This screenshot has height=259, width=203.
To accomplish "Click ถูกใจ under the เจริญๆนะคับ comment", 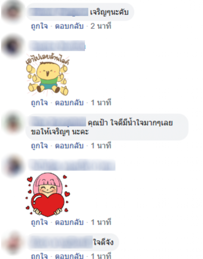I will (40, 26).
